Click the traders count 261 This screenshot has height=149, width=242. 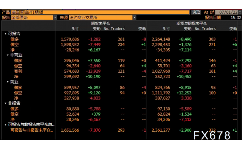(121, 39)
